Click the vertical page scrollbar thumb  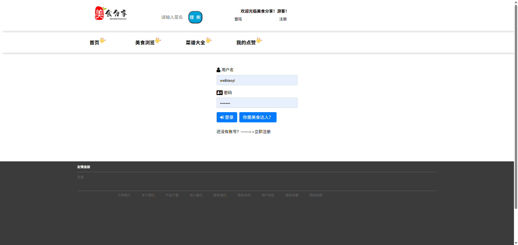[516, 106]
